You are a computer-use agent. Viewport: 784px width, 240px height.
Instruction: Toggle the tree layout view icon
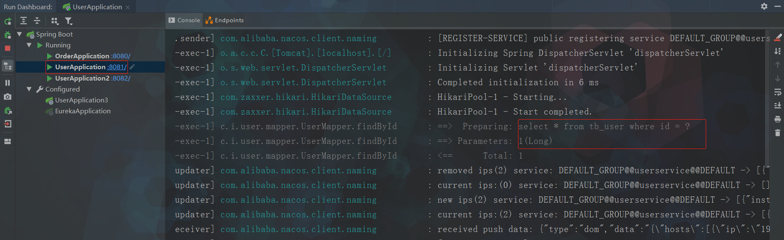(8, 66)
